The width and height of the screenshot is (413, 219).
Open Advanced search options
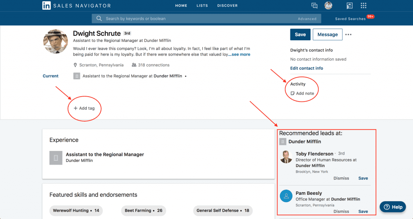click(x=307, y=19)
